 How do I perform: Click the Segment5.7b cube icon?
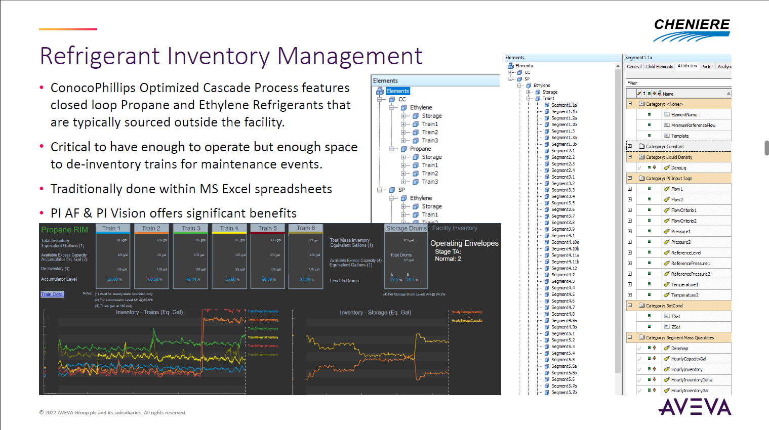[x=547, y=393]
